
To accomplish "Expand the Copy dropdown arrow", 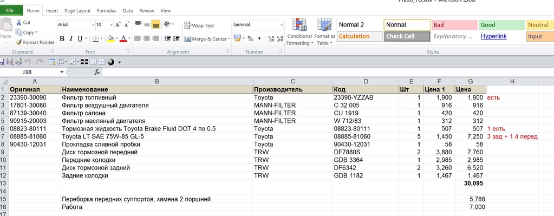I will (36, 32).
